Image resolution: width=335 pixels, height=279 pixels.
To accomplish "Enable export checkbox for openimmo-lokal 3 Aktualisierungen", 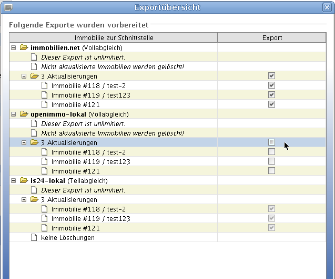I will 271,142.
